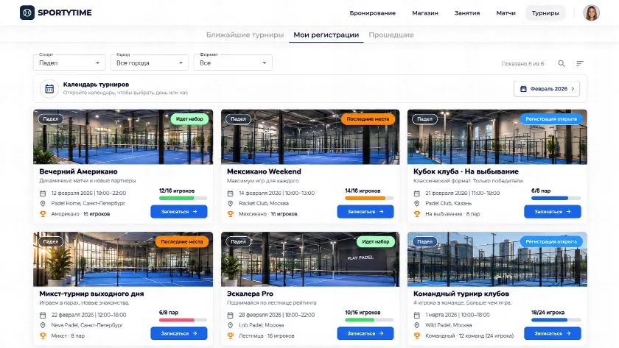Switch to the Прошедшие tab
Viewport: 619px width, 348px height.
(391, 35)
